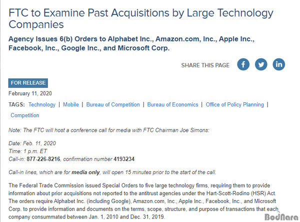This screenshot has height=222, width=300.
Task: Click the bold media only text
Action: (x=85, y=173)
